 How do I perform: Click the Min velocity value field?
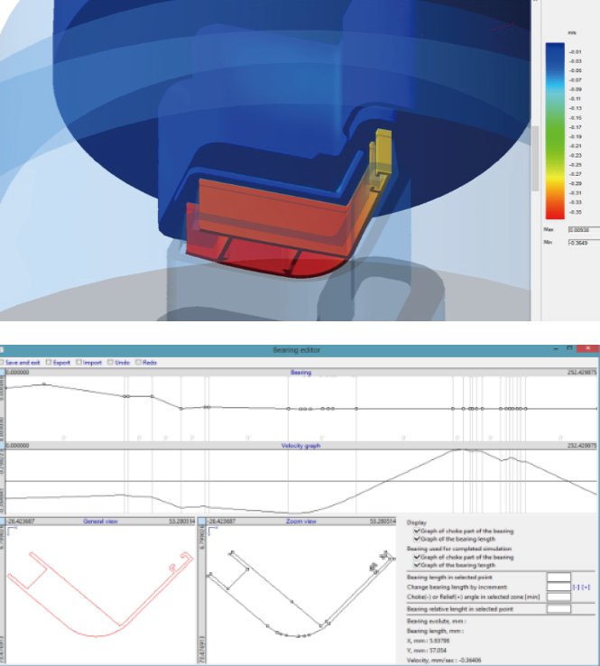pos(582,242)
